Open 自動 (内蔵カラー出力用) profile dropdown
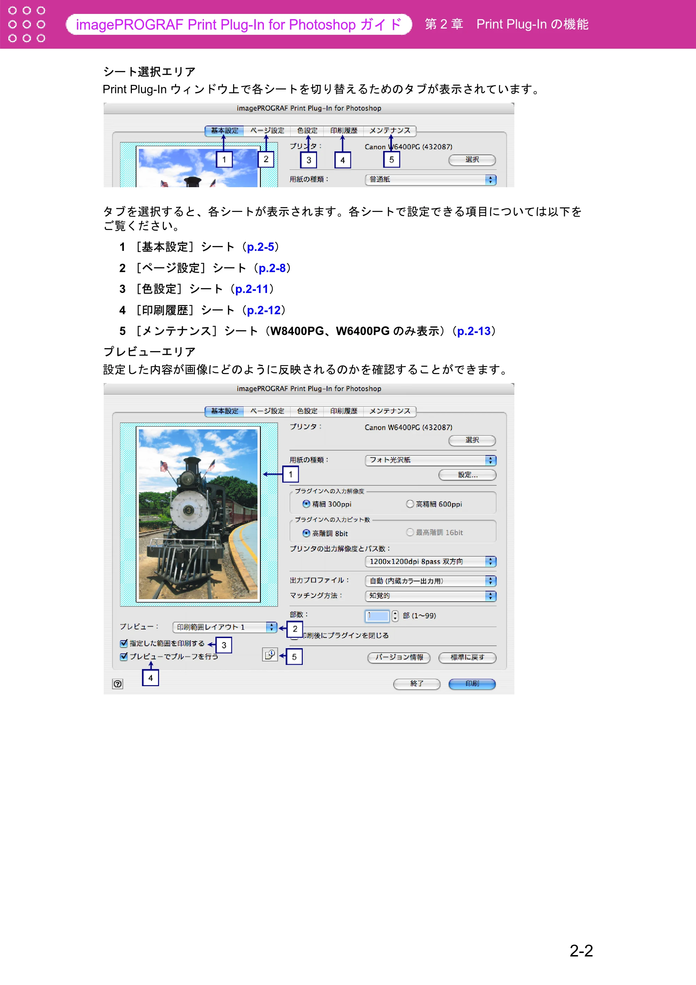 (430, 581)
